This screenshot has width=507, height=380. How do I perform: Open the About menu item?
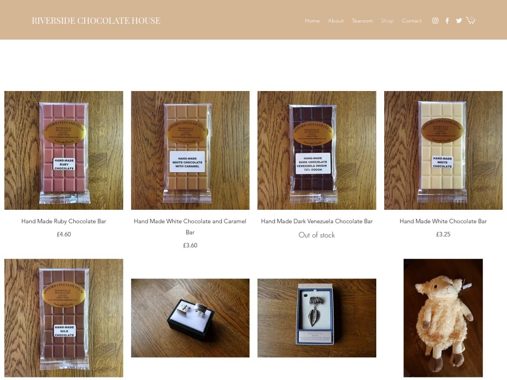point(336,21)
